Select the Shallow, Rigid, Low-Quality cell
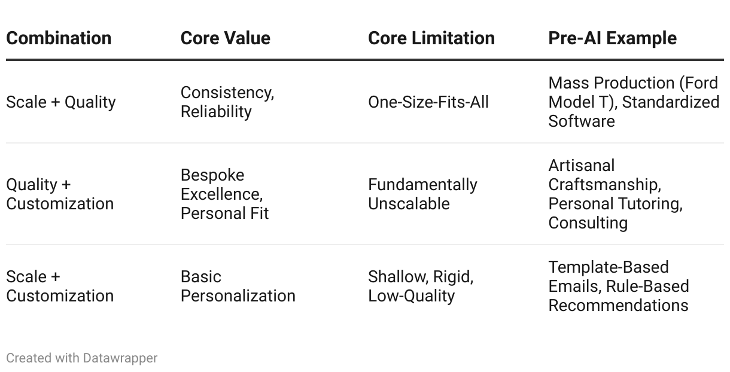The image size is (730, 372). point(421,286)
